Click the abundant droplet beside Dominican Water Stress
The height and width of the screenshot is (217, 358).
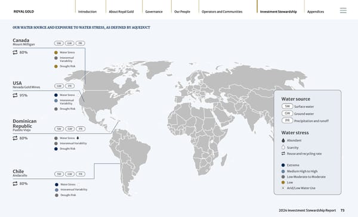click(x=78, y=138)
